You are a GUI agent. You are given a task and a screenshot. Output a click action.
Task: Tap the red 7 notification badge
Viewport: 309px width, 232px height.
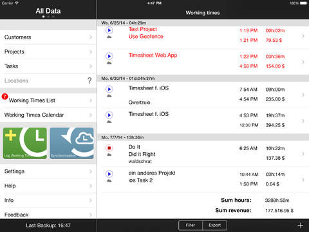pyautogui.click(x=5, y=97)
